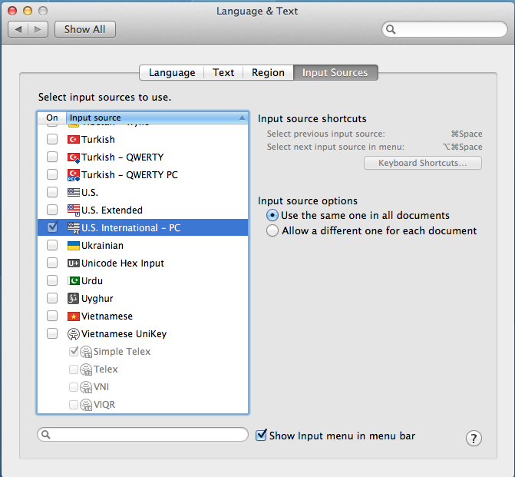Uncheck U.S. International - PC input source

tap(52, 228)
